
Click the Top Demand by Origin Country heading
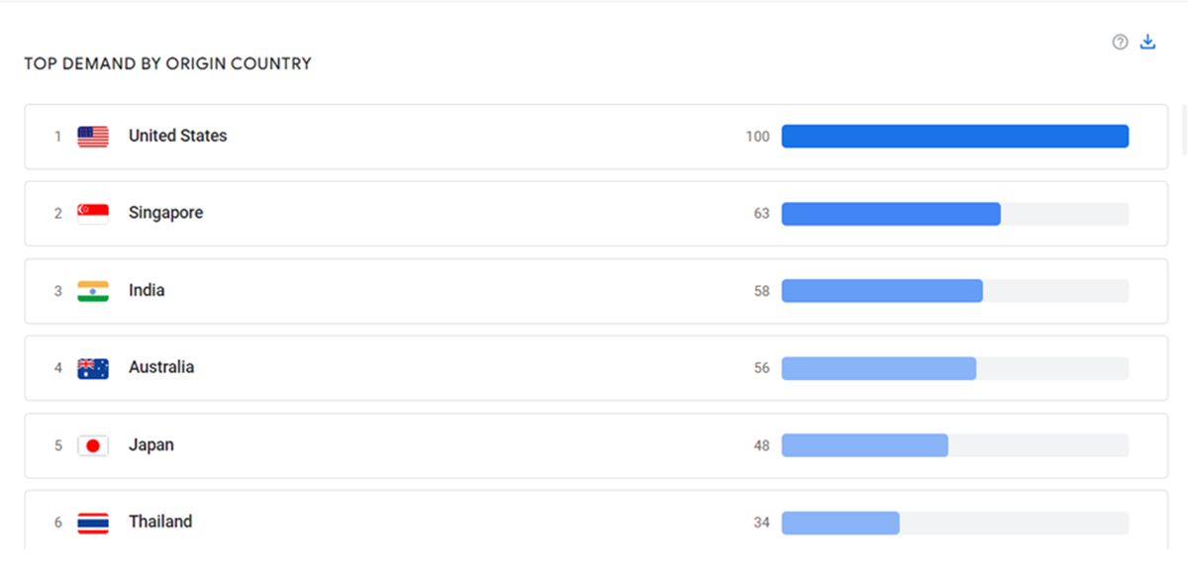[167, 64]
